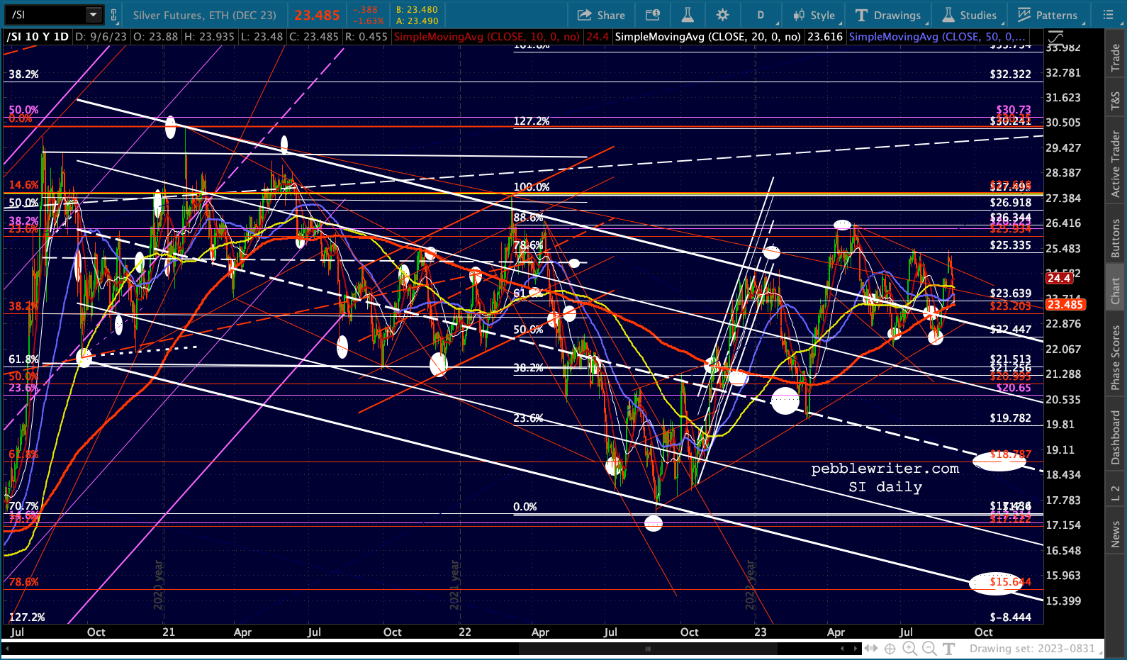Switch to the Active Trader side tab
The height and width of the screenshot is (660, 1127).
click(1116, 164)
